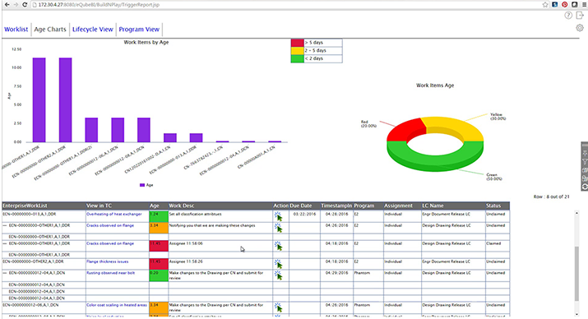Image resolution: width=588 pixels, height=319 pixels.
Task: Click the green 0.20 age cell
Action: [159, 275]
